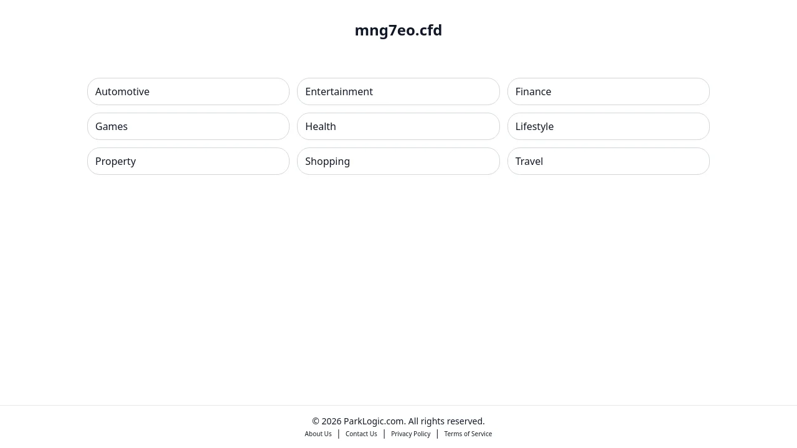Browse the Games category
Image resolution: width=797 pixels, height=448 pixels.
188,126
